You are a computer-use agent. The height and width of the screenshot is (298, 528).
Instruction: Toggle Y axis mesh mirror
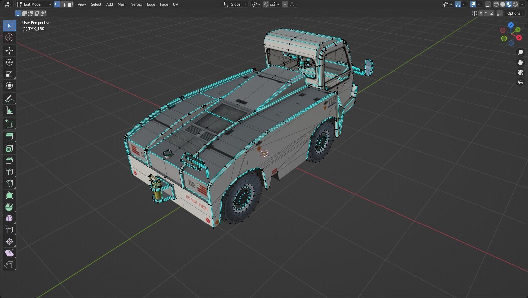(486, 13)
